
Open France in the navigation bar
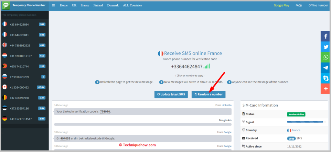click(85, 5)
